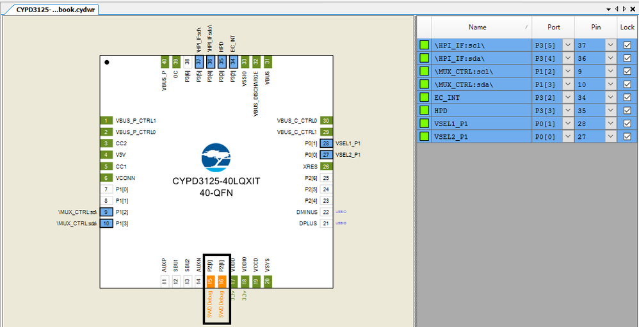Viewport: 639px width, 327px height.
Task: Sort by the Pin column header
Action: [595, 28]
